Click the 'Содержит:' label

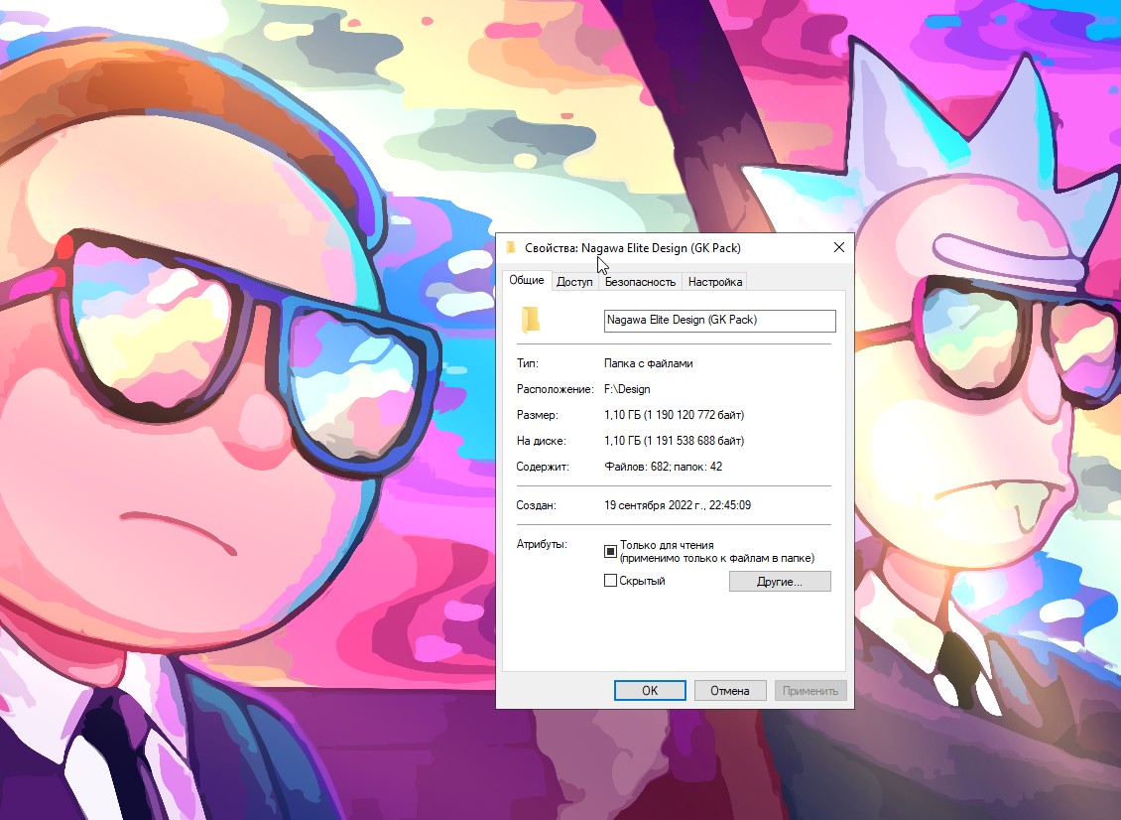tap(543, 467)
